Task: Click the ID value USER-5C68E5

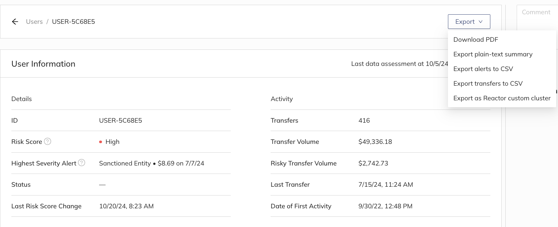Action: click(x=121, y=120)
